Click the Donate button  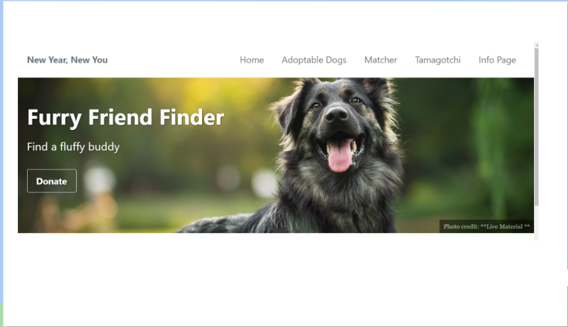52,181
